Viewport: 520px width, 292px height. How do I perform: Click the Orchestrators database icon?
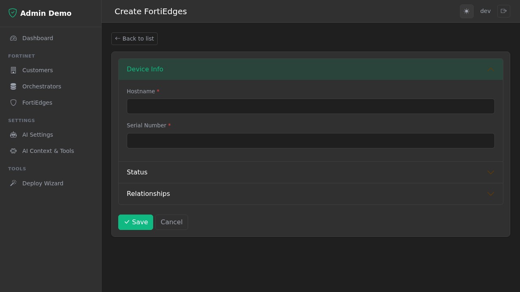[13, 86]
